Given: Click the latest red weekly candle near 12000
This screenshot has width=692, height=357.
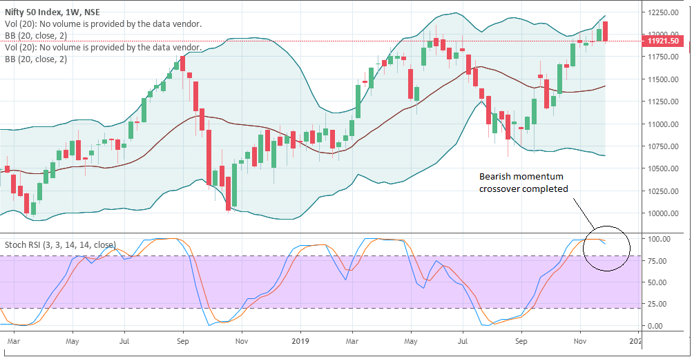Looking at the screenshot, I should [x=606, y=32].
